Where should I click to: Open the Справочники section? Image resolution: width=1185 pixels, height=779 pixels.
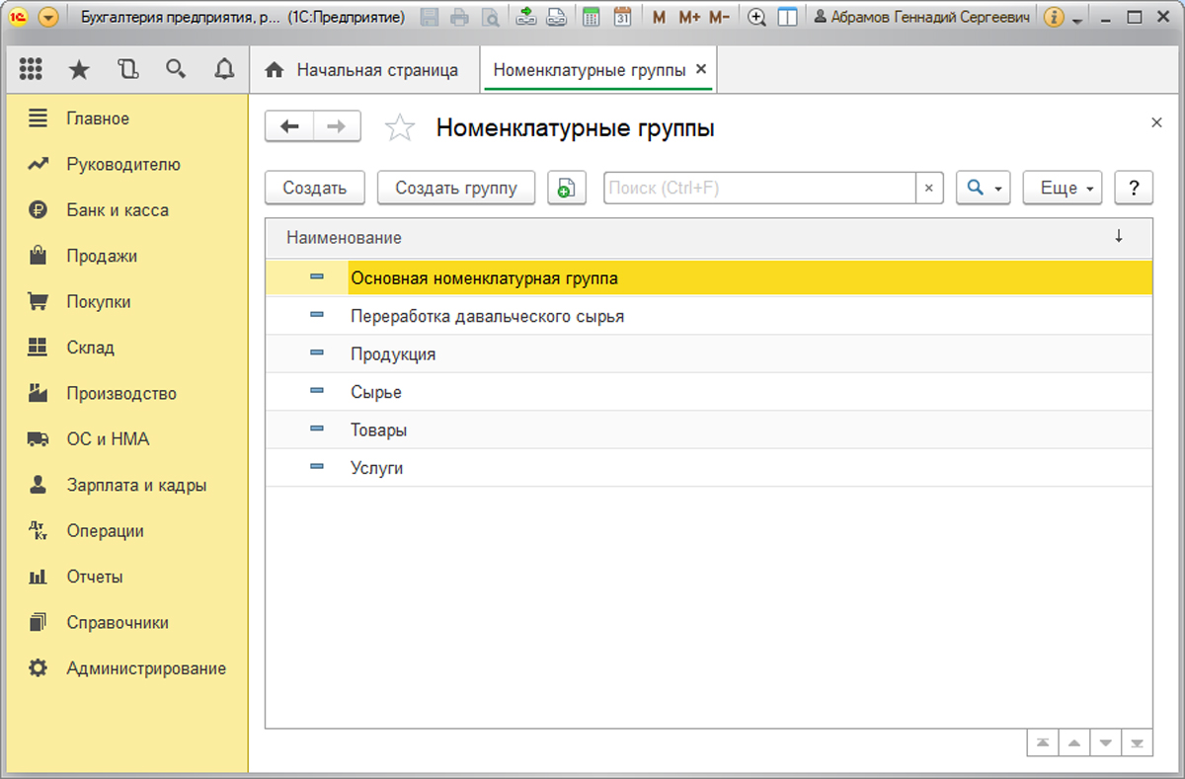[x=118, y=623]
